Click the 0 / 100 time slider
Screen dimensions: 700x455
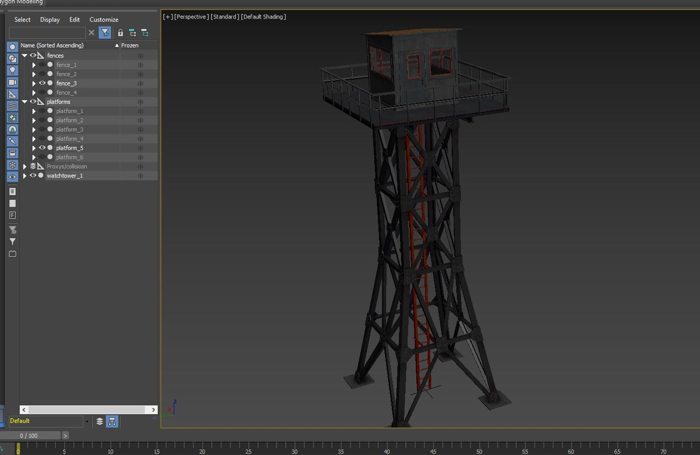tap(29, 436)
